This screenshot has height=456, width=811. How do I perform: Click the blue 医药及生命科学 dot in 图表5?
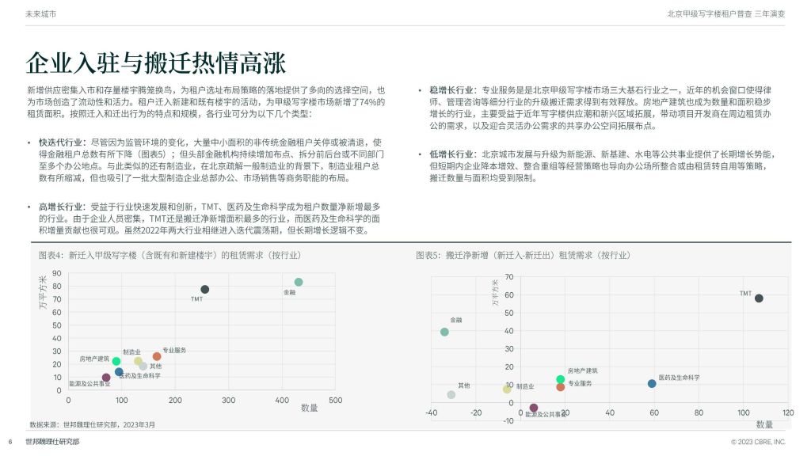[x=652, y=384]
